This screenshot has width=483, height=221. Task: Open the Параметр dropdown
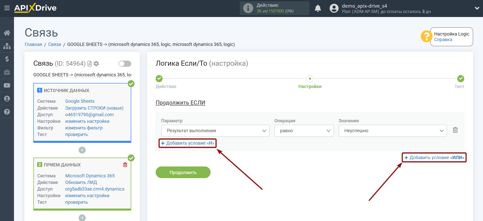[215, 131]
